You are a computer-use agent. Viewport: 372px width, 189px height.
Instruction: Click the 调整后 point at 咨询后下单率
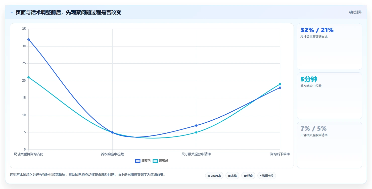280,84
